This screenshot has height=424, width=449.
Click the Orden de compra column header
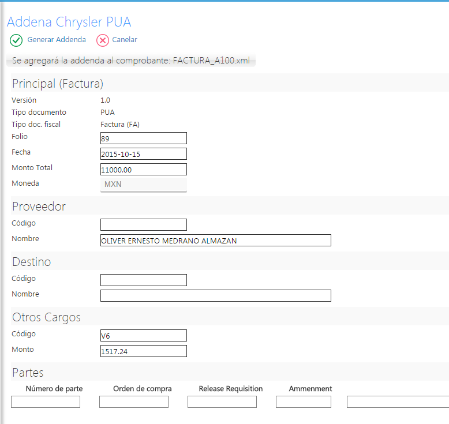(x=143, y=389)
